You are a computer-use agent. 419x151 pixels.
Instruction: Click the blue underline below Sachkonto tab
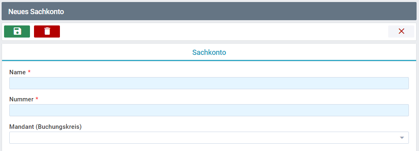[209, 61]
